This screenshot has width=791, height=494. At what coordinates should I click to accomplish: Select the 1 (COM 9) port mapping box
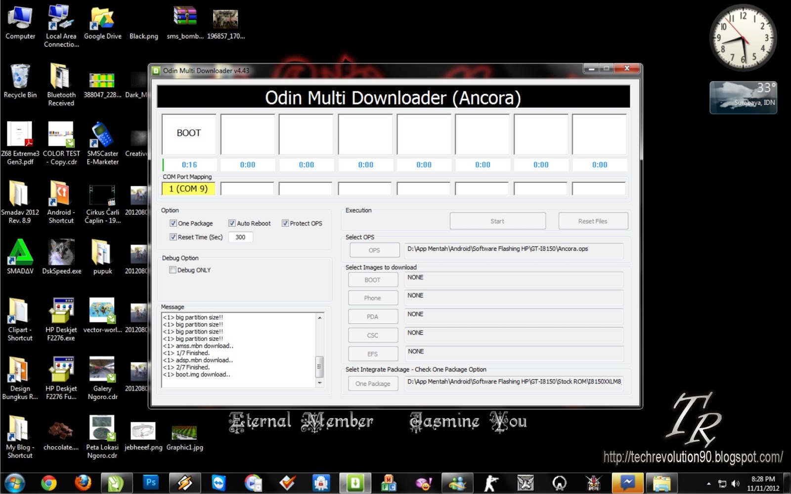coord(188,189)
